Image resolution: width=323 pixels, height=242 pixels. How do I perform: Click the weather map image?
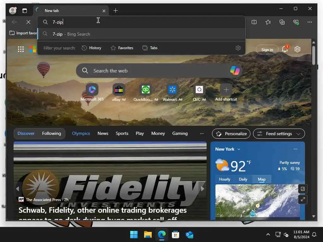[x=257, y=201]
